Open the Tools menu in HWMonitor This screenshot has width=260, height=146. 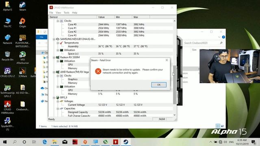[x=66, y=13]
